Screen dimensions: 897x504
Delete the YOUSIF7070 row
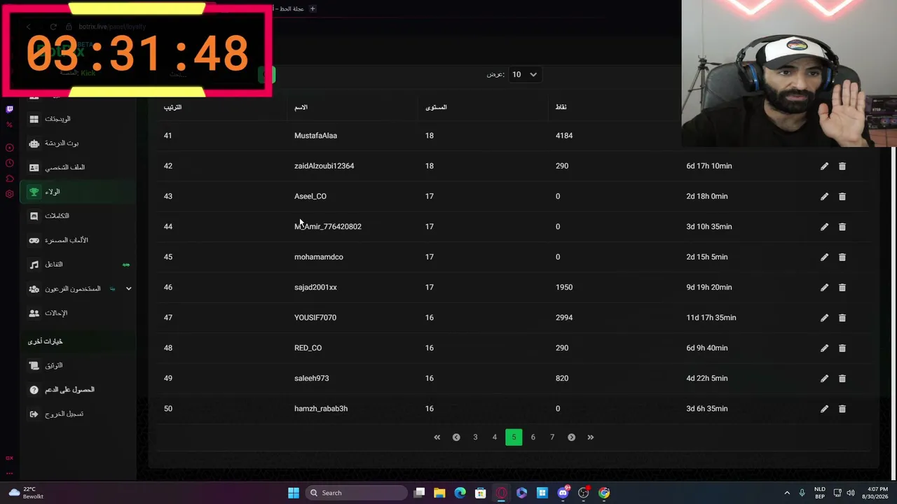(x=842, y=318)
